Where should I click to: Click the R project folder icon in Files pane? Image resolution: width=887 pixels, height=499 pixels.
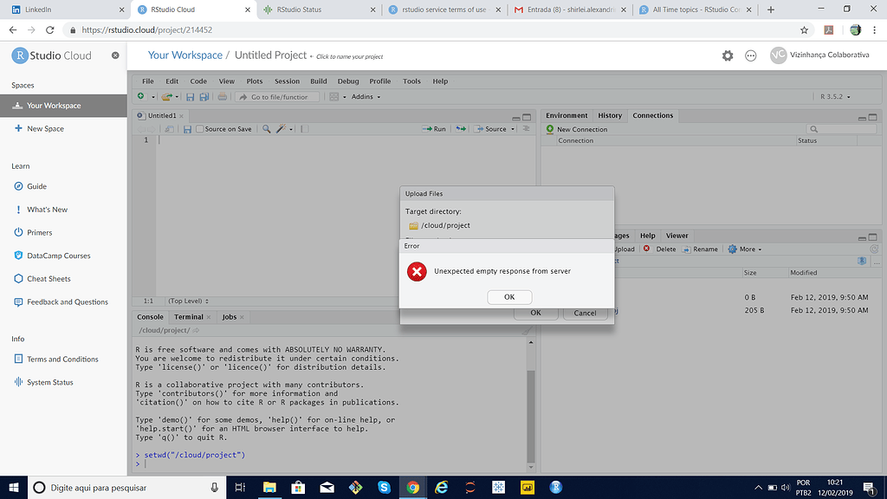[862, 261]
